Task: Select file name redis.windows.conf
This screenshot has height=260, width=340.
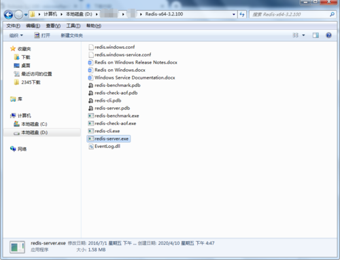Action: tap(114, 47)
